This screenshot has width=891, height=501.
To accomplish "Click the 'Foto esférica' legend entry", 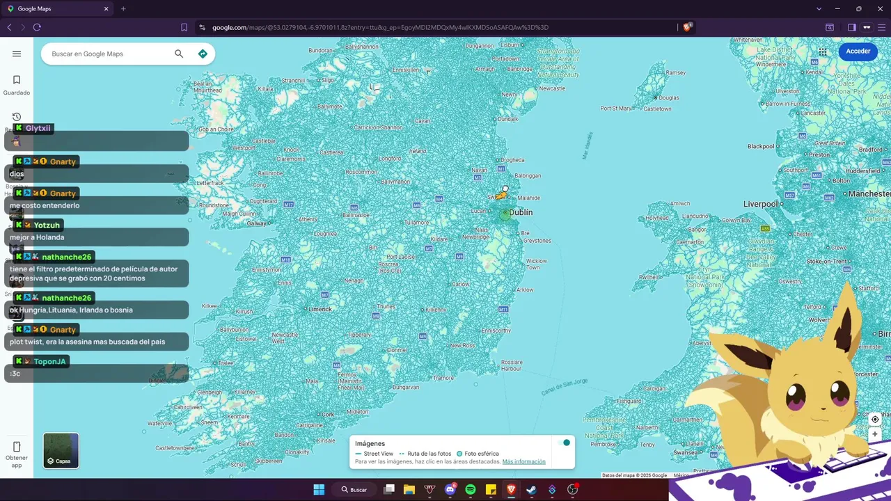I will coord(478,454).
